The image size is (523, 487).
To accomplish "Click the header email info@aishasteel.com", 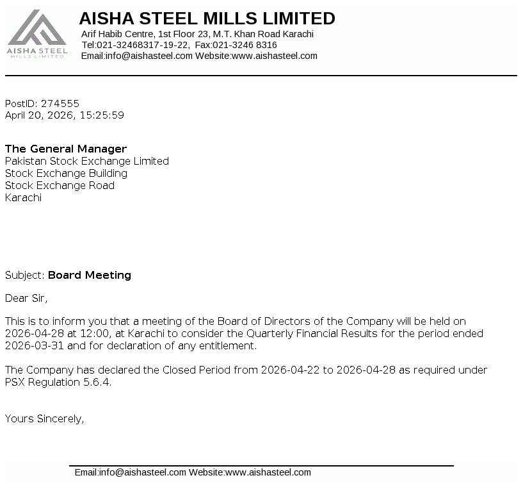I will pos(149,56).
